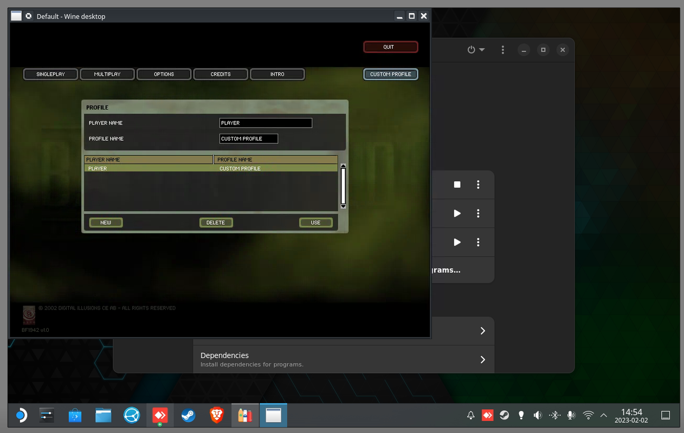Viewport: 684px width, 433px height.
Task: Open notifications bell in system tray
Action: point(471,416)
